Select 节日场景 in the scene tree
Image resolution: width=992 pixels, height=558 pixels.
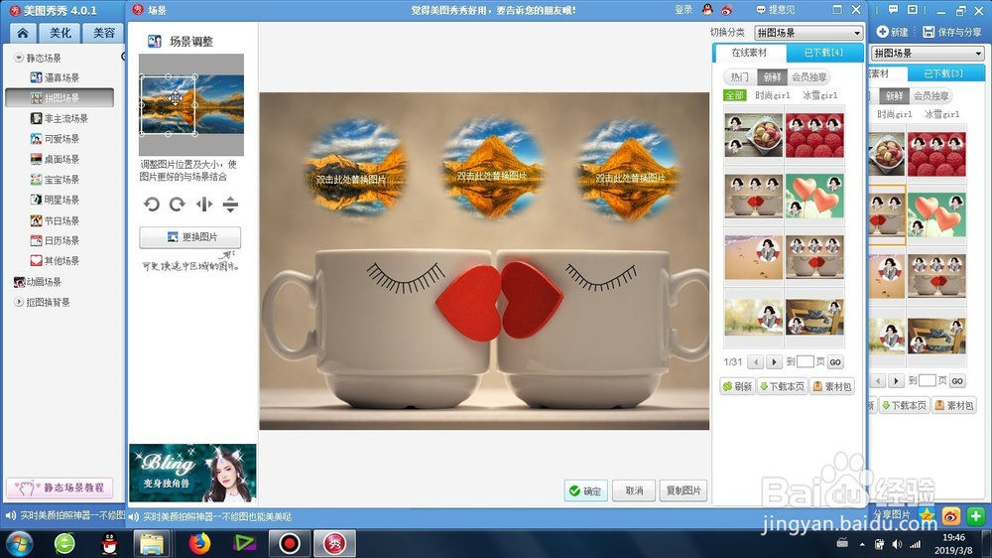coord(55,220)
